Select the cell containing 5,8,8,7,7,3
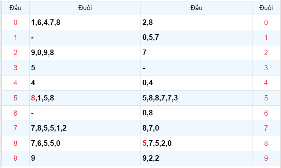 (x=160, y=98)
